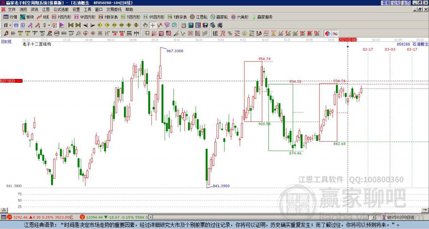Open the 交易委托 menu
Image resolution: width=429 pixels, height=229 pixels.
click(114, 10)
